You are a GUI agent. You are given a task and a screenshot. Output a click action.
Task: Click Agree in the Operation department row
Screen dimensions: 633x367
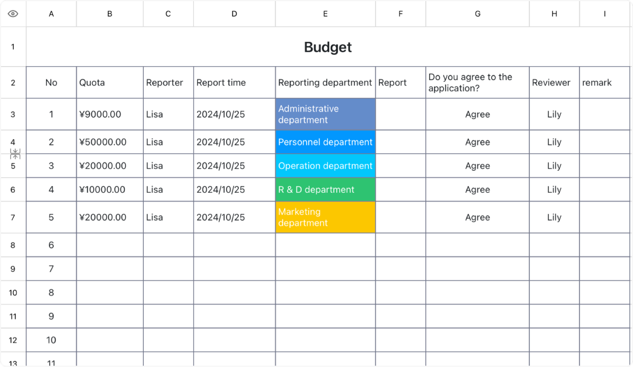[x=477, y=166]
